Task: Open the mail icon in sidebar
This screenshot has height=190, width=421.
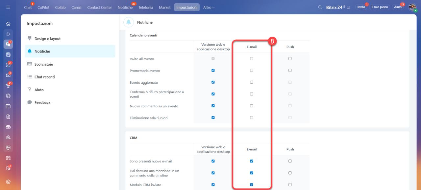Action: [8, 75]
